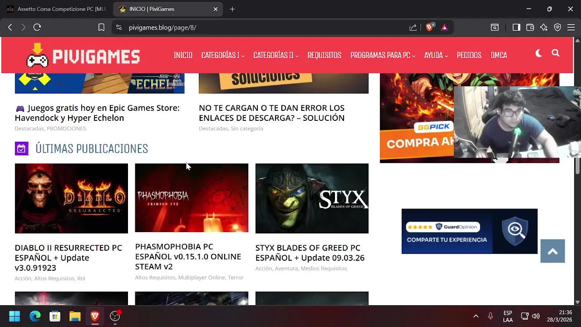Toggle dark mode with the moon icon

(539, 53)
